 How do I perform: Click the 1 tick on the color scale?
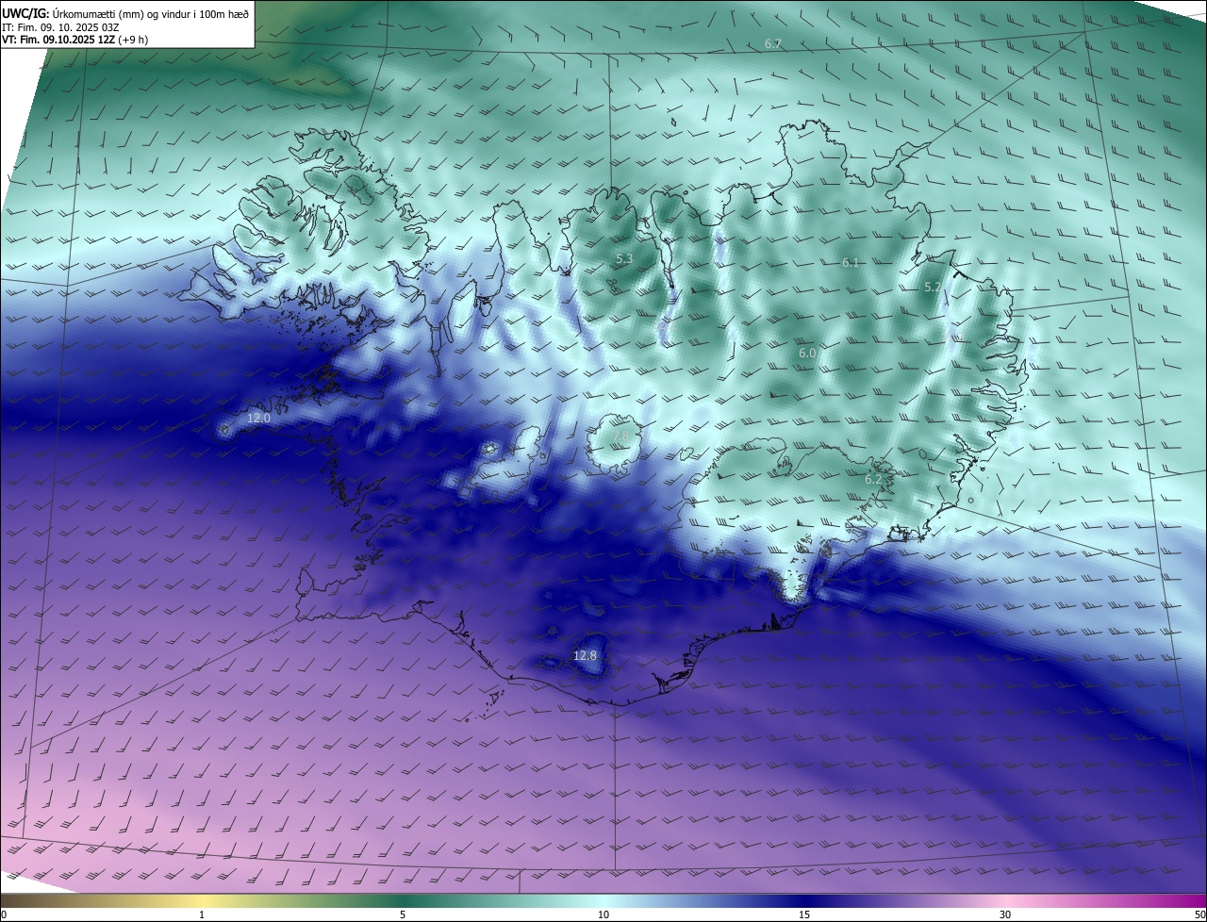[202, 914]
